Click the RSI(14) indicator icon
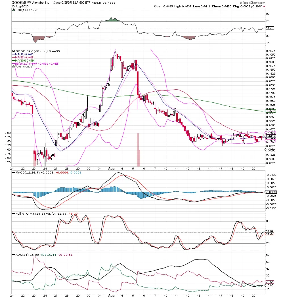 (x=13, y=10)
